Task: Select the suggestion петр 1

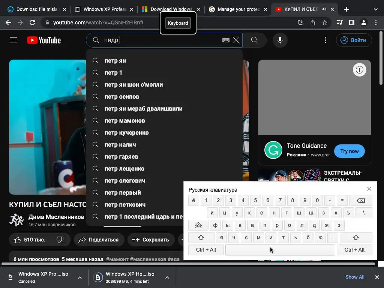Action: click(x=164, y=73)
